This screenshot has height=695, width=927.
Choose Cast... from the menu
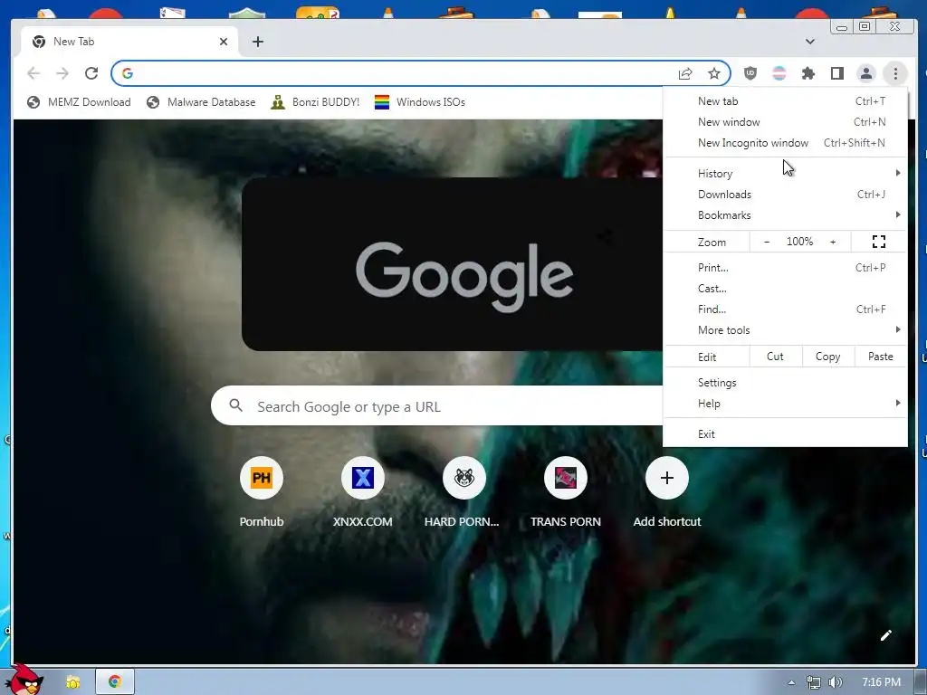point(785,289)
